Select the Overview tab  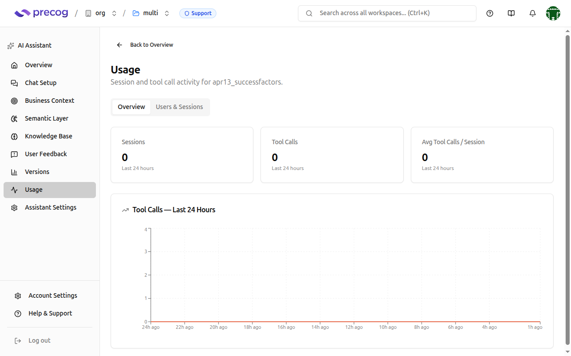[131, 107]
